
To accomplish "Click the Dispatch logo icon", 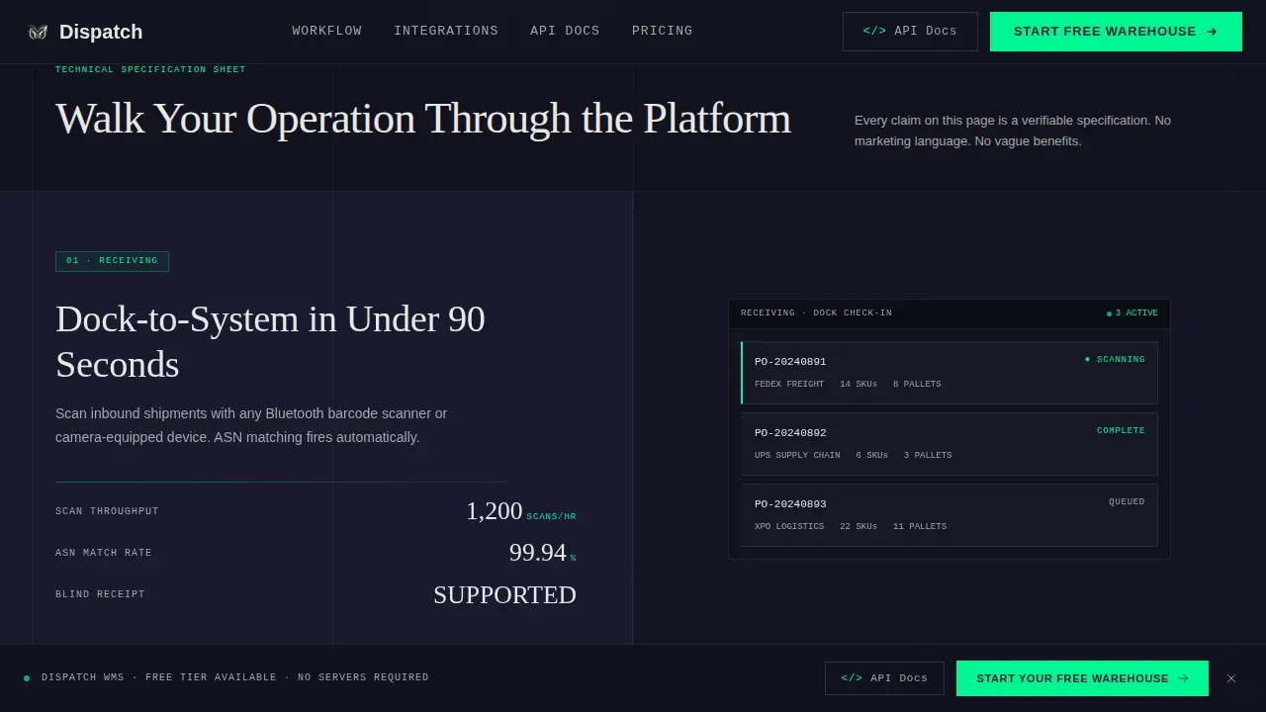I will point(38,32).
